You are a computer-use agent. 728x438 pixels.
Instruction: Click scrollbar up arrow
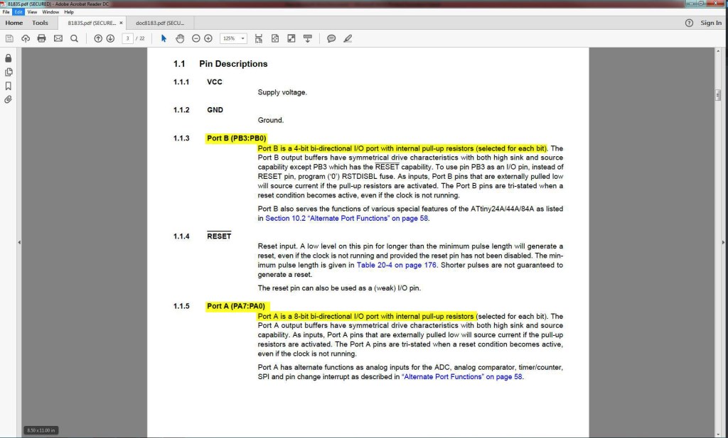point(718,50)
